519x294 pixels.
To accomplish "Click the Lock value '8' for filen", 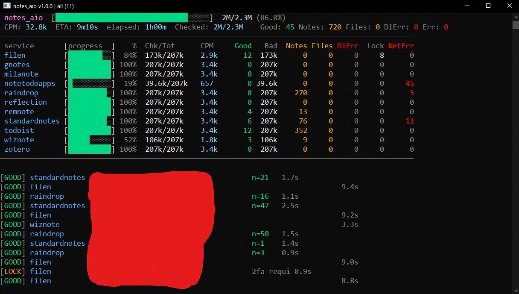I will pyautogui.click(x=382, y=55).
